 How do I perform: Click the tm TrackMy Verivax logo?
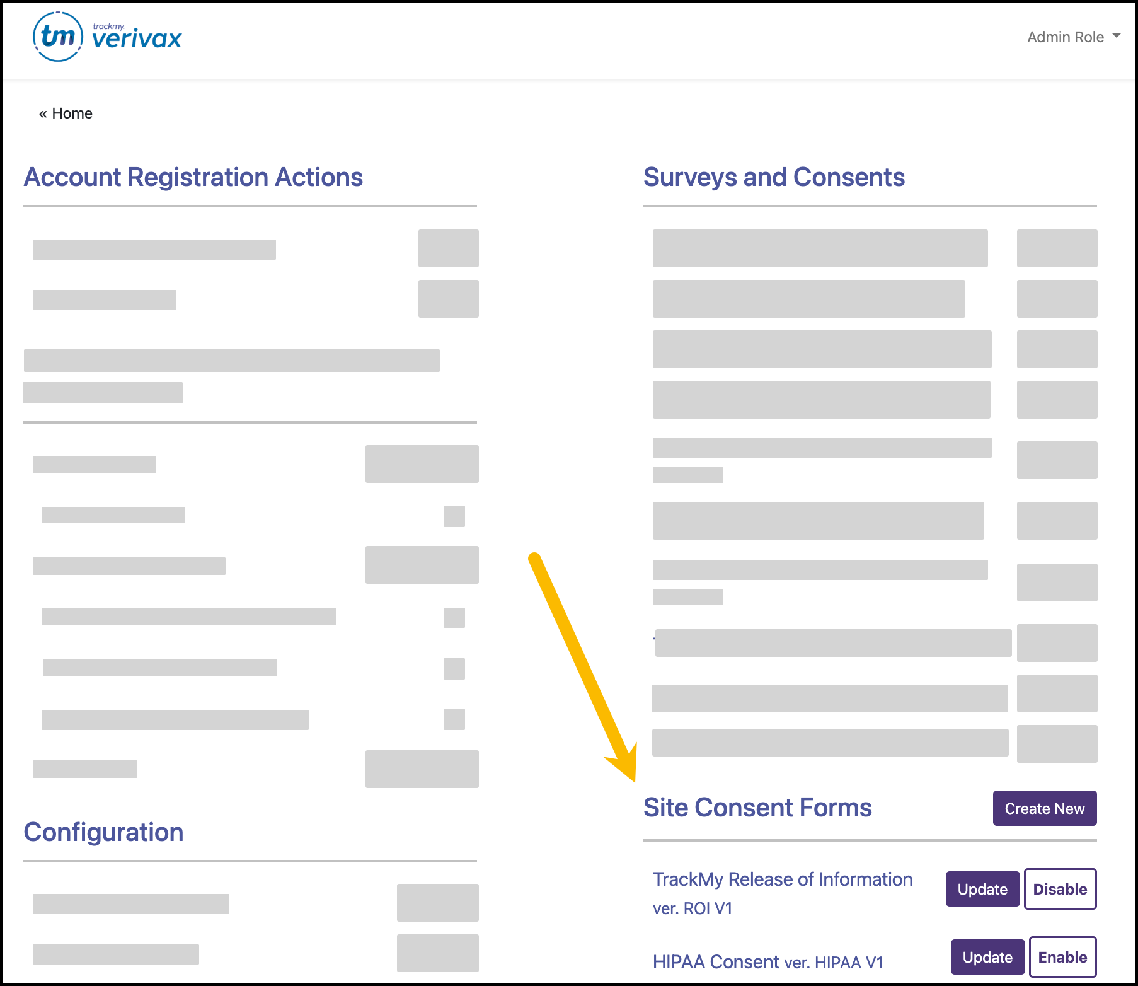click(107, 35)
